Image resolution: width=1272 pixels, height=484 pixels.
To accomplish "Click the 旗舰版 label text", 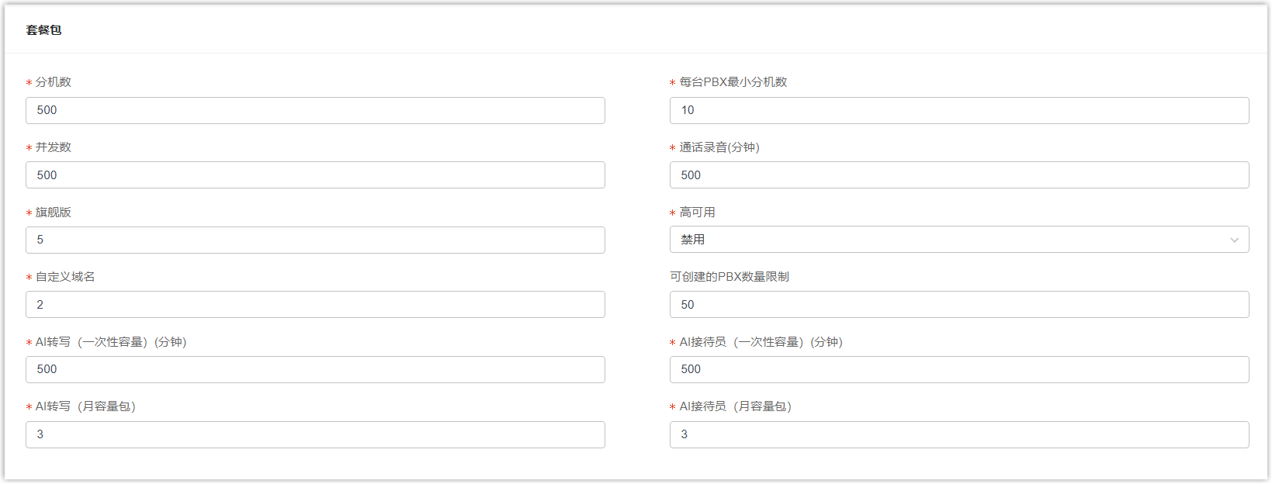I will tap(54, 213).
